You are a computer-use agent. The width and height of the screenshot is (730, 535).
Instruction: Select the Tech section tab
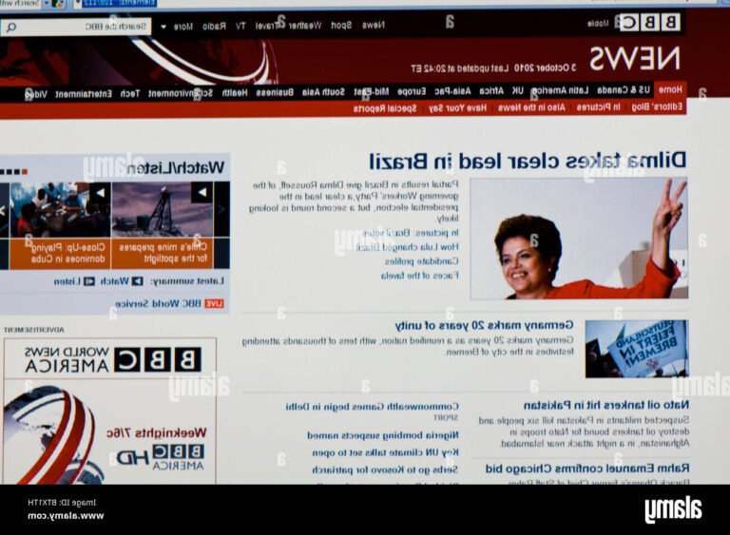click(x=130, y=94)
